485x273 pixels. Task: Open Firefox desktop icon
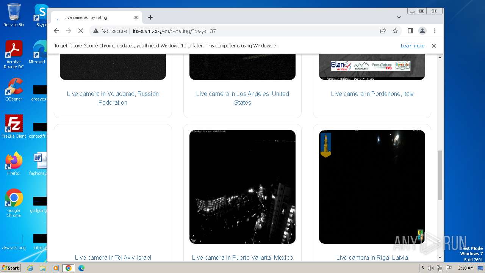pos(14,163)
